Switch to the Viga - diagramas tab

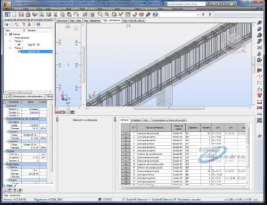(x=92, y=21)
